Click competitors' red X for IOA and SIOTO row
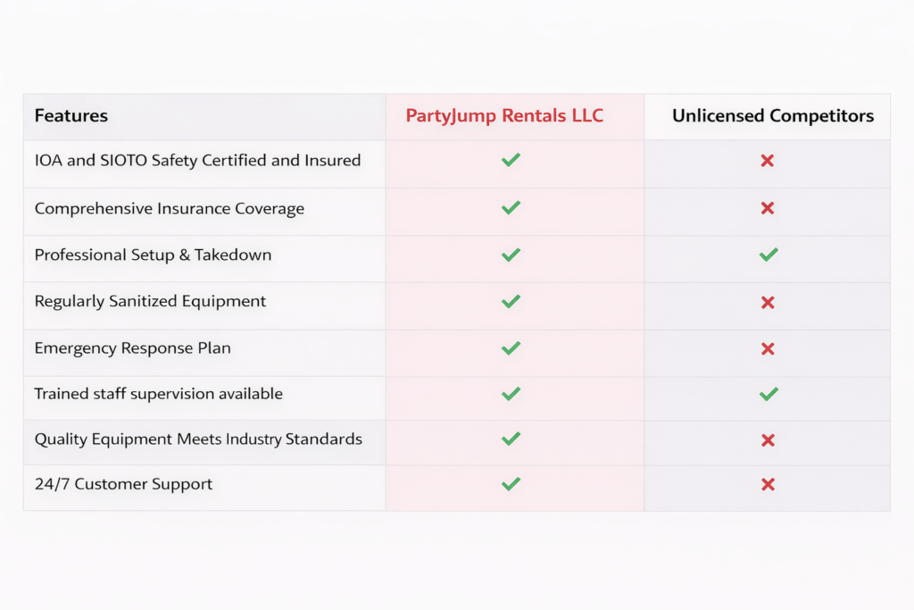 click(x=767, y=161)
